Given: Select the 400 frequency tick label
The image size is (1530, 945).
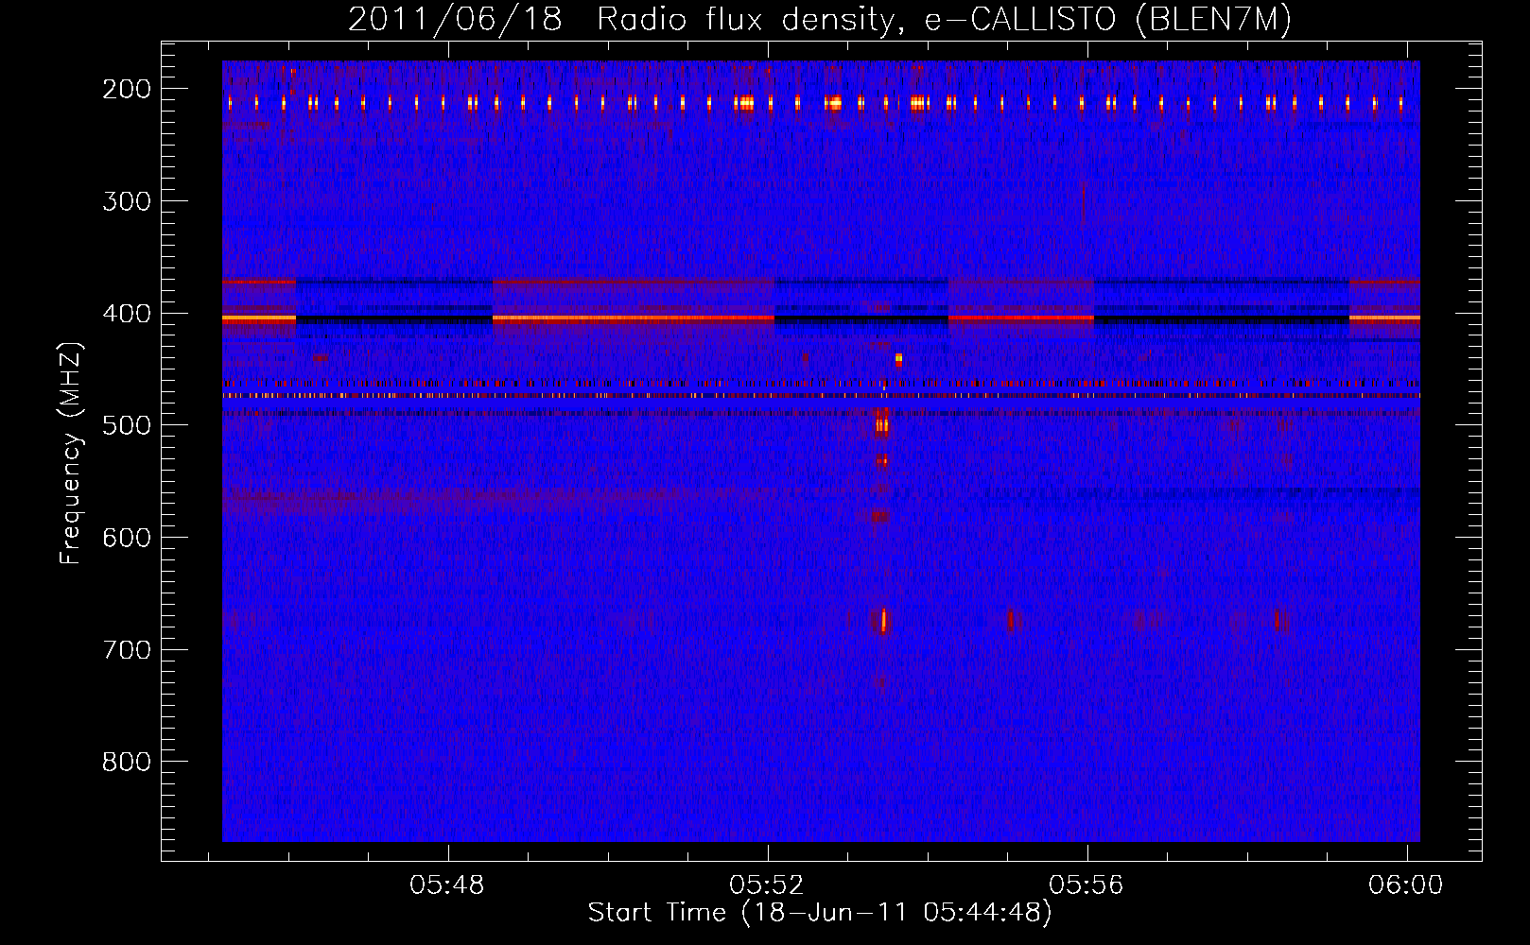Looking at the screenshot, I should (127, 314).
